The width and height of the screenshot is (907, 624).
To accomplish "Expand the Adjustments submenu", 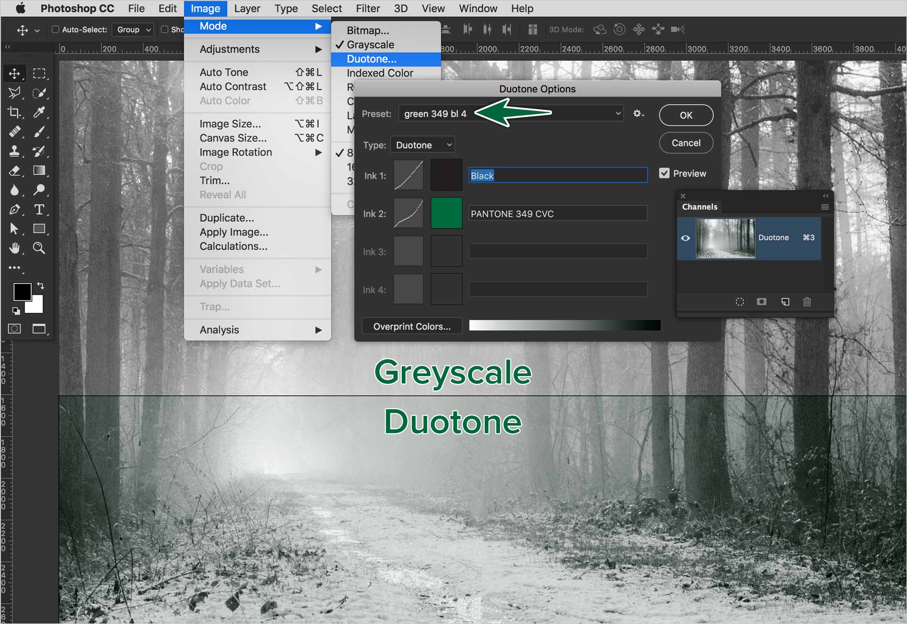I will coord(258,49).
